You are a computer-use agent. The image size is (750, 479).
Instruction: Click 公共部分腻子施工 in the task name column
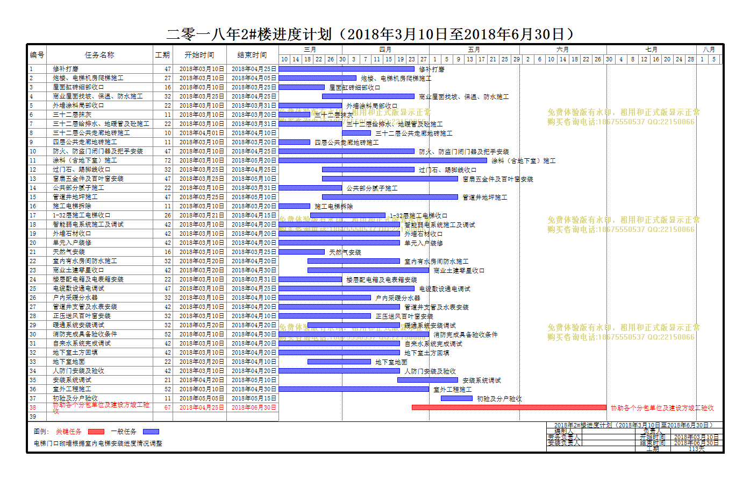pyautogui.click(x=78, y=188)
